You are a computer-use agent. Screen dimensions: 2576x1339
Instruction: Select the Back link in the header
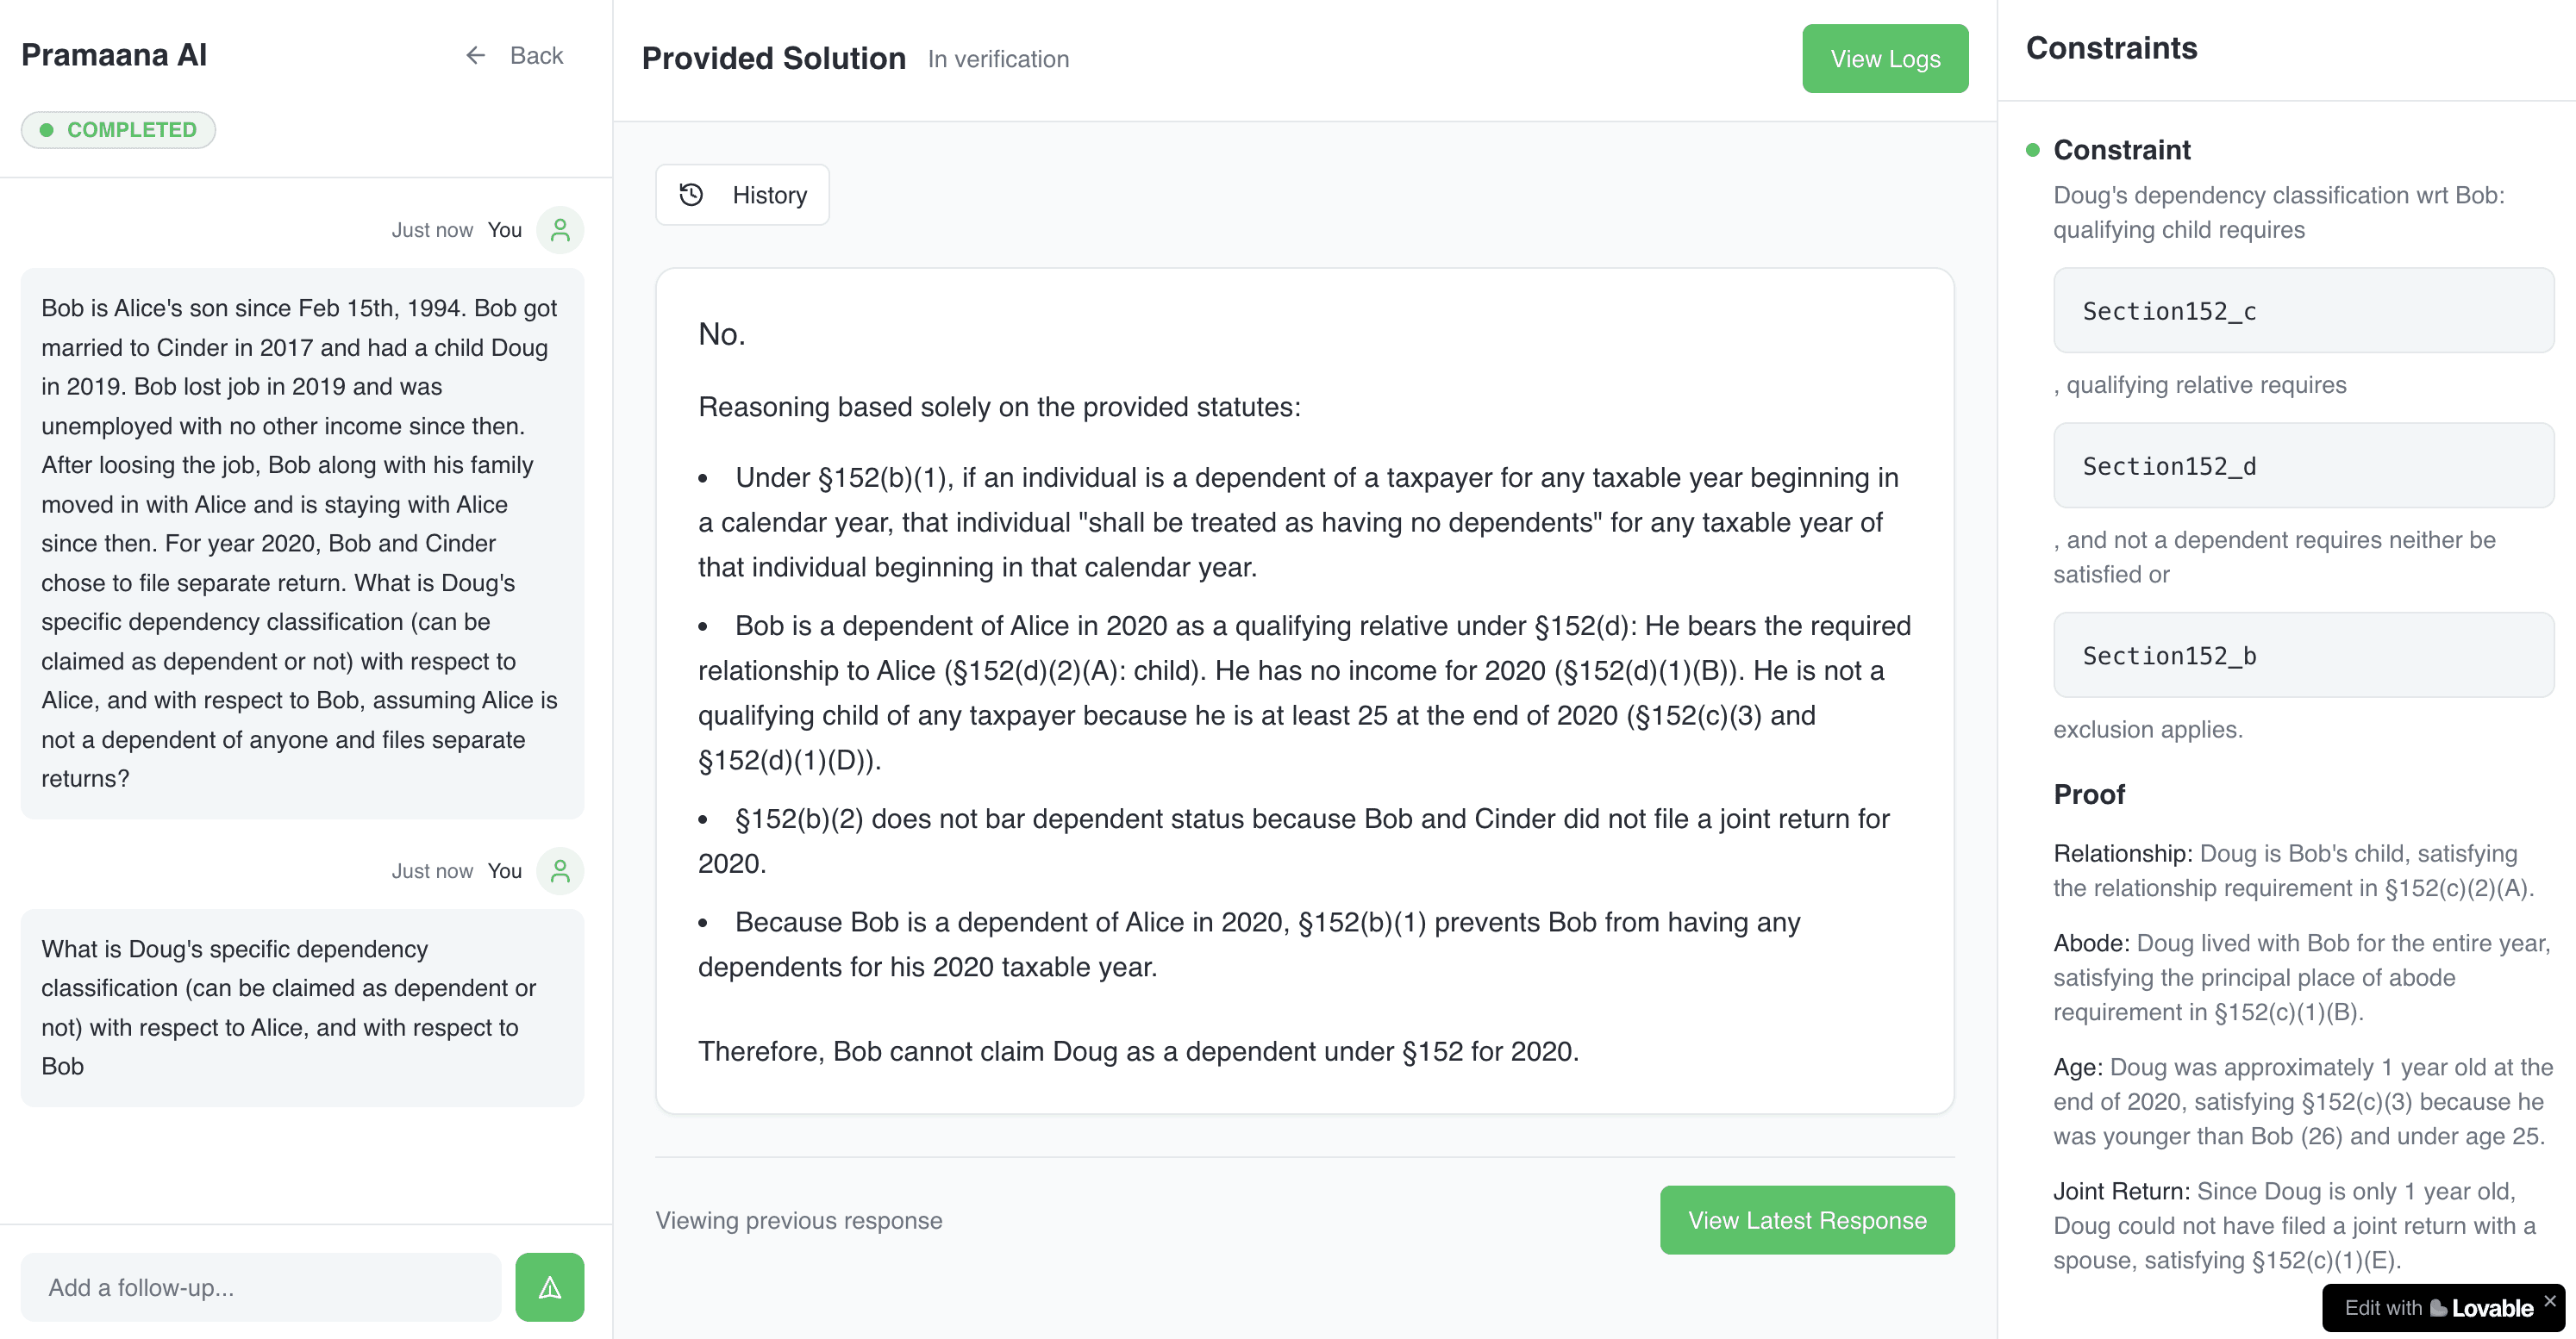click(537, 56)
